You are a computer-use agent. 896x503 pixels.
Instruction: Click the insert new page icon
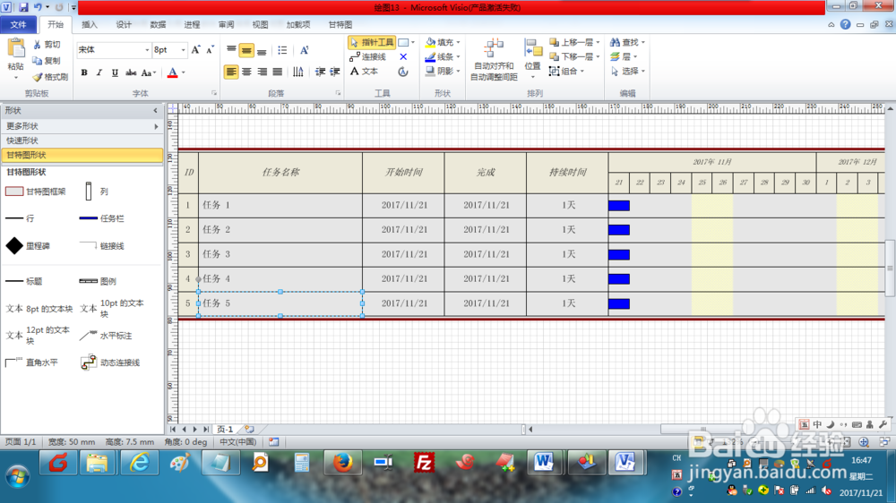tap(249, 430)
